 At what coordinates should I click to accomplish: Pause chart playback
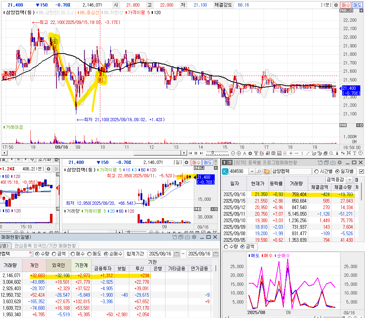(x=196, y=153)
